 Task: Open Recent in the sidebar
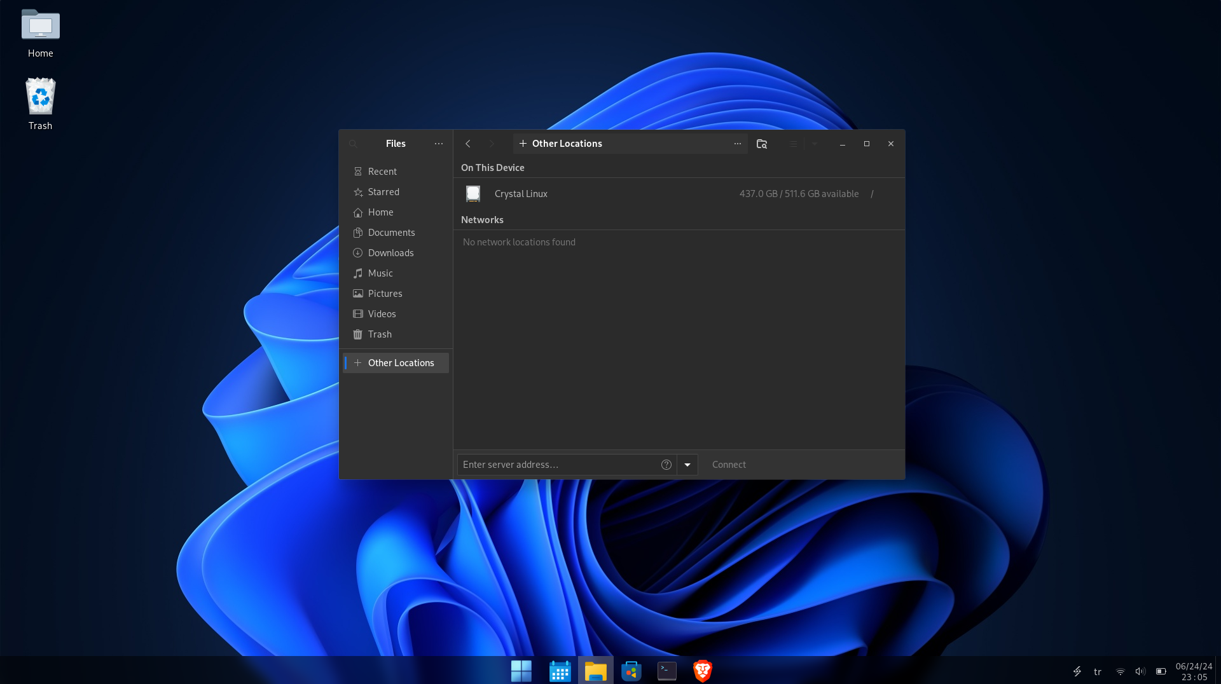click(382, 172)
